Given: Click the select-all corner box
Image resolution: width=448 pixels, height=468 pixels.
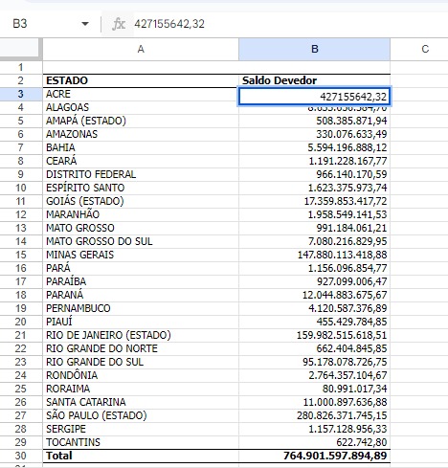Looking at the screenshot, I should point(21,49).
